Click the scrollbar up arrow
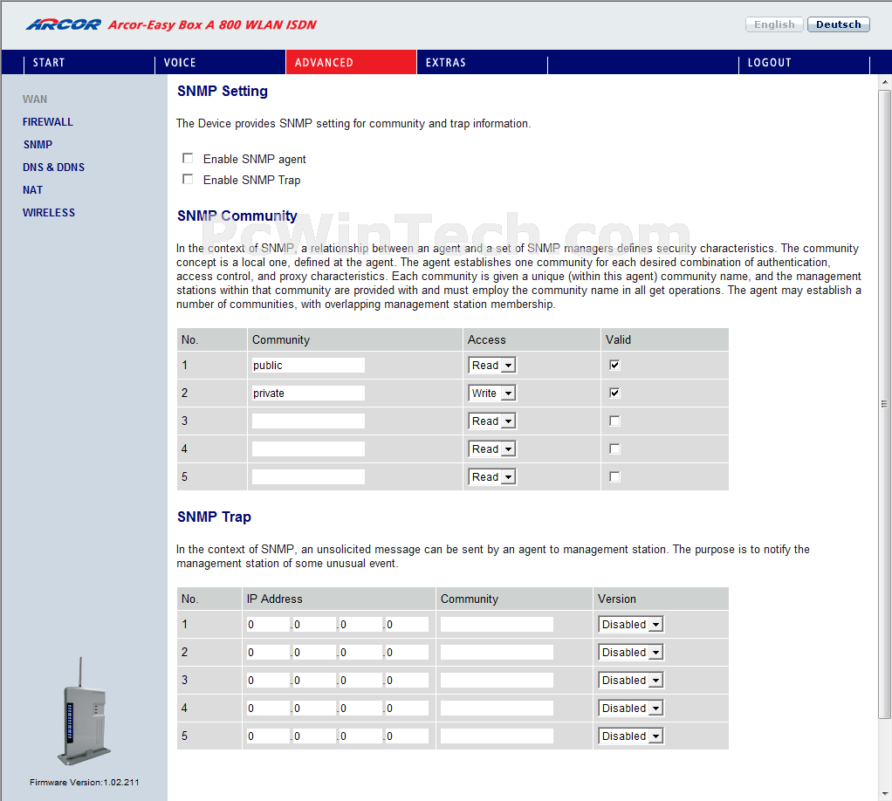 [x=885, y=82]
